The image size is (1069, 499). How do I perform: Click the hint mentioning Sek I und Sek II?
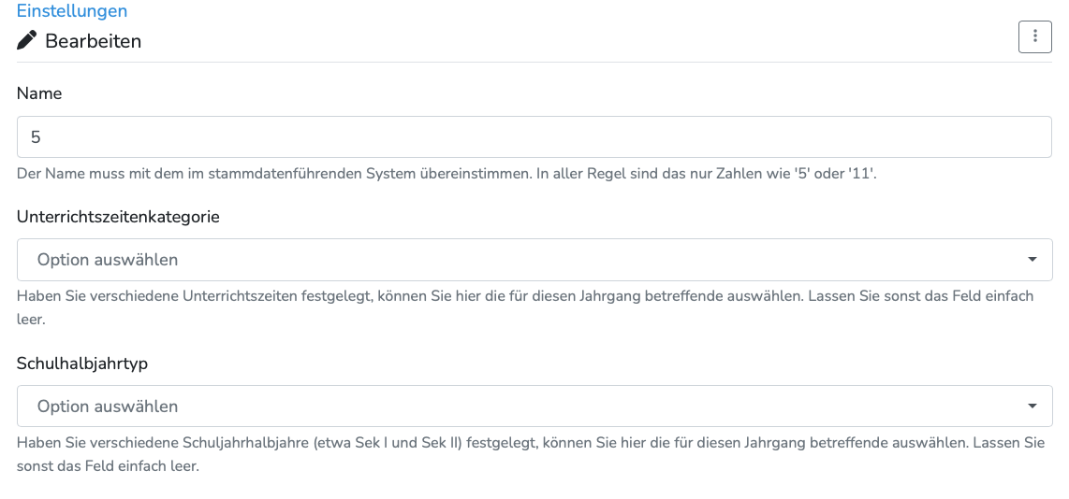pyautogui.click(x=530, y=443)
